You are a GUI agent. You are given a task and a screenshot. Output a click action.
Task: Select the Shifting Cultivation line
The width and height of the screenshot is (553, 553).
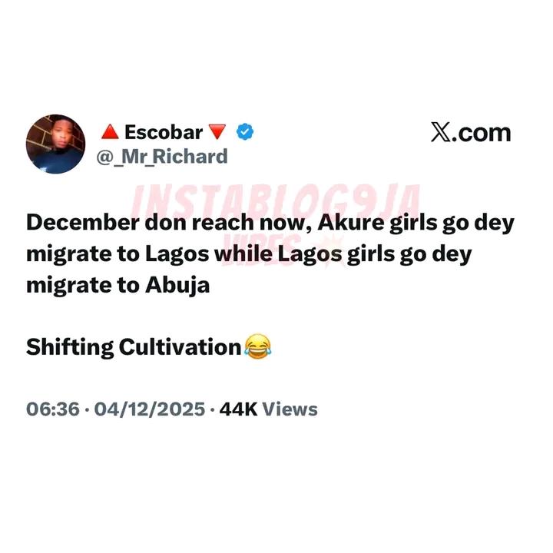(149, 347)
